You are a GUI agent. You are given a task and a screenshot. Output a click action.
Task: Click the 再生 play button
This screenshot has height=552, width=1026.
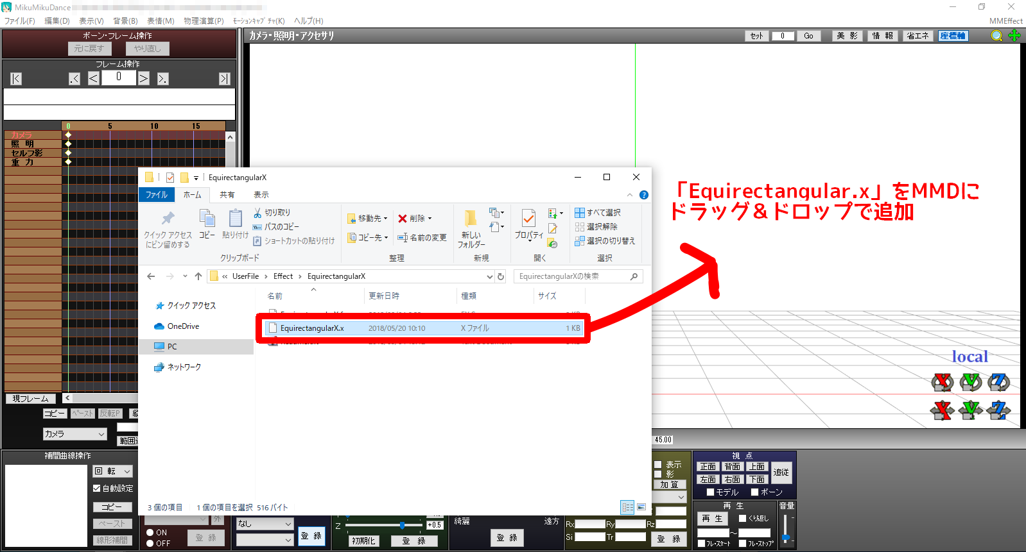713,519
